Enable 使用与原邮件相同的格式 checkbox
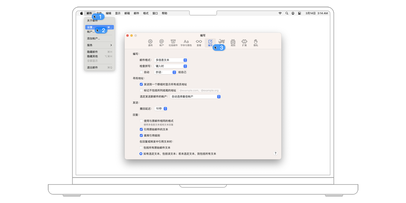The width and height of the screenshot is (406, 203). click(x=141, y=121)
